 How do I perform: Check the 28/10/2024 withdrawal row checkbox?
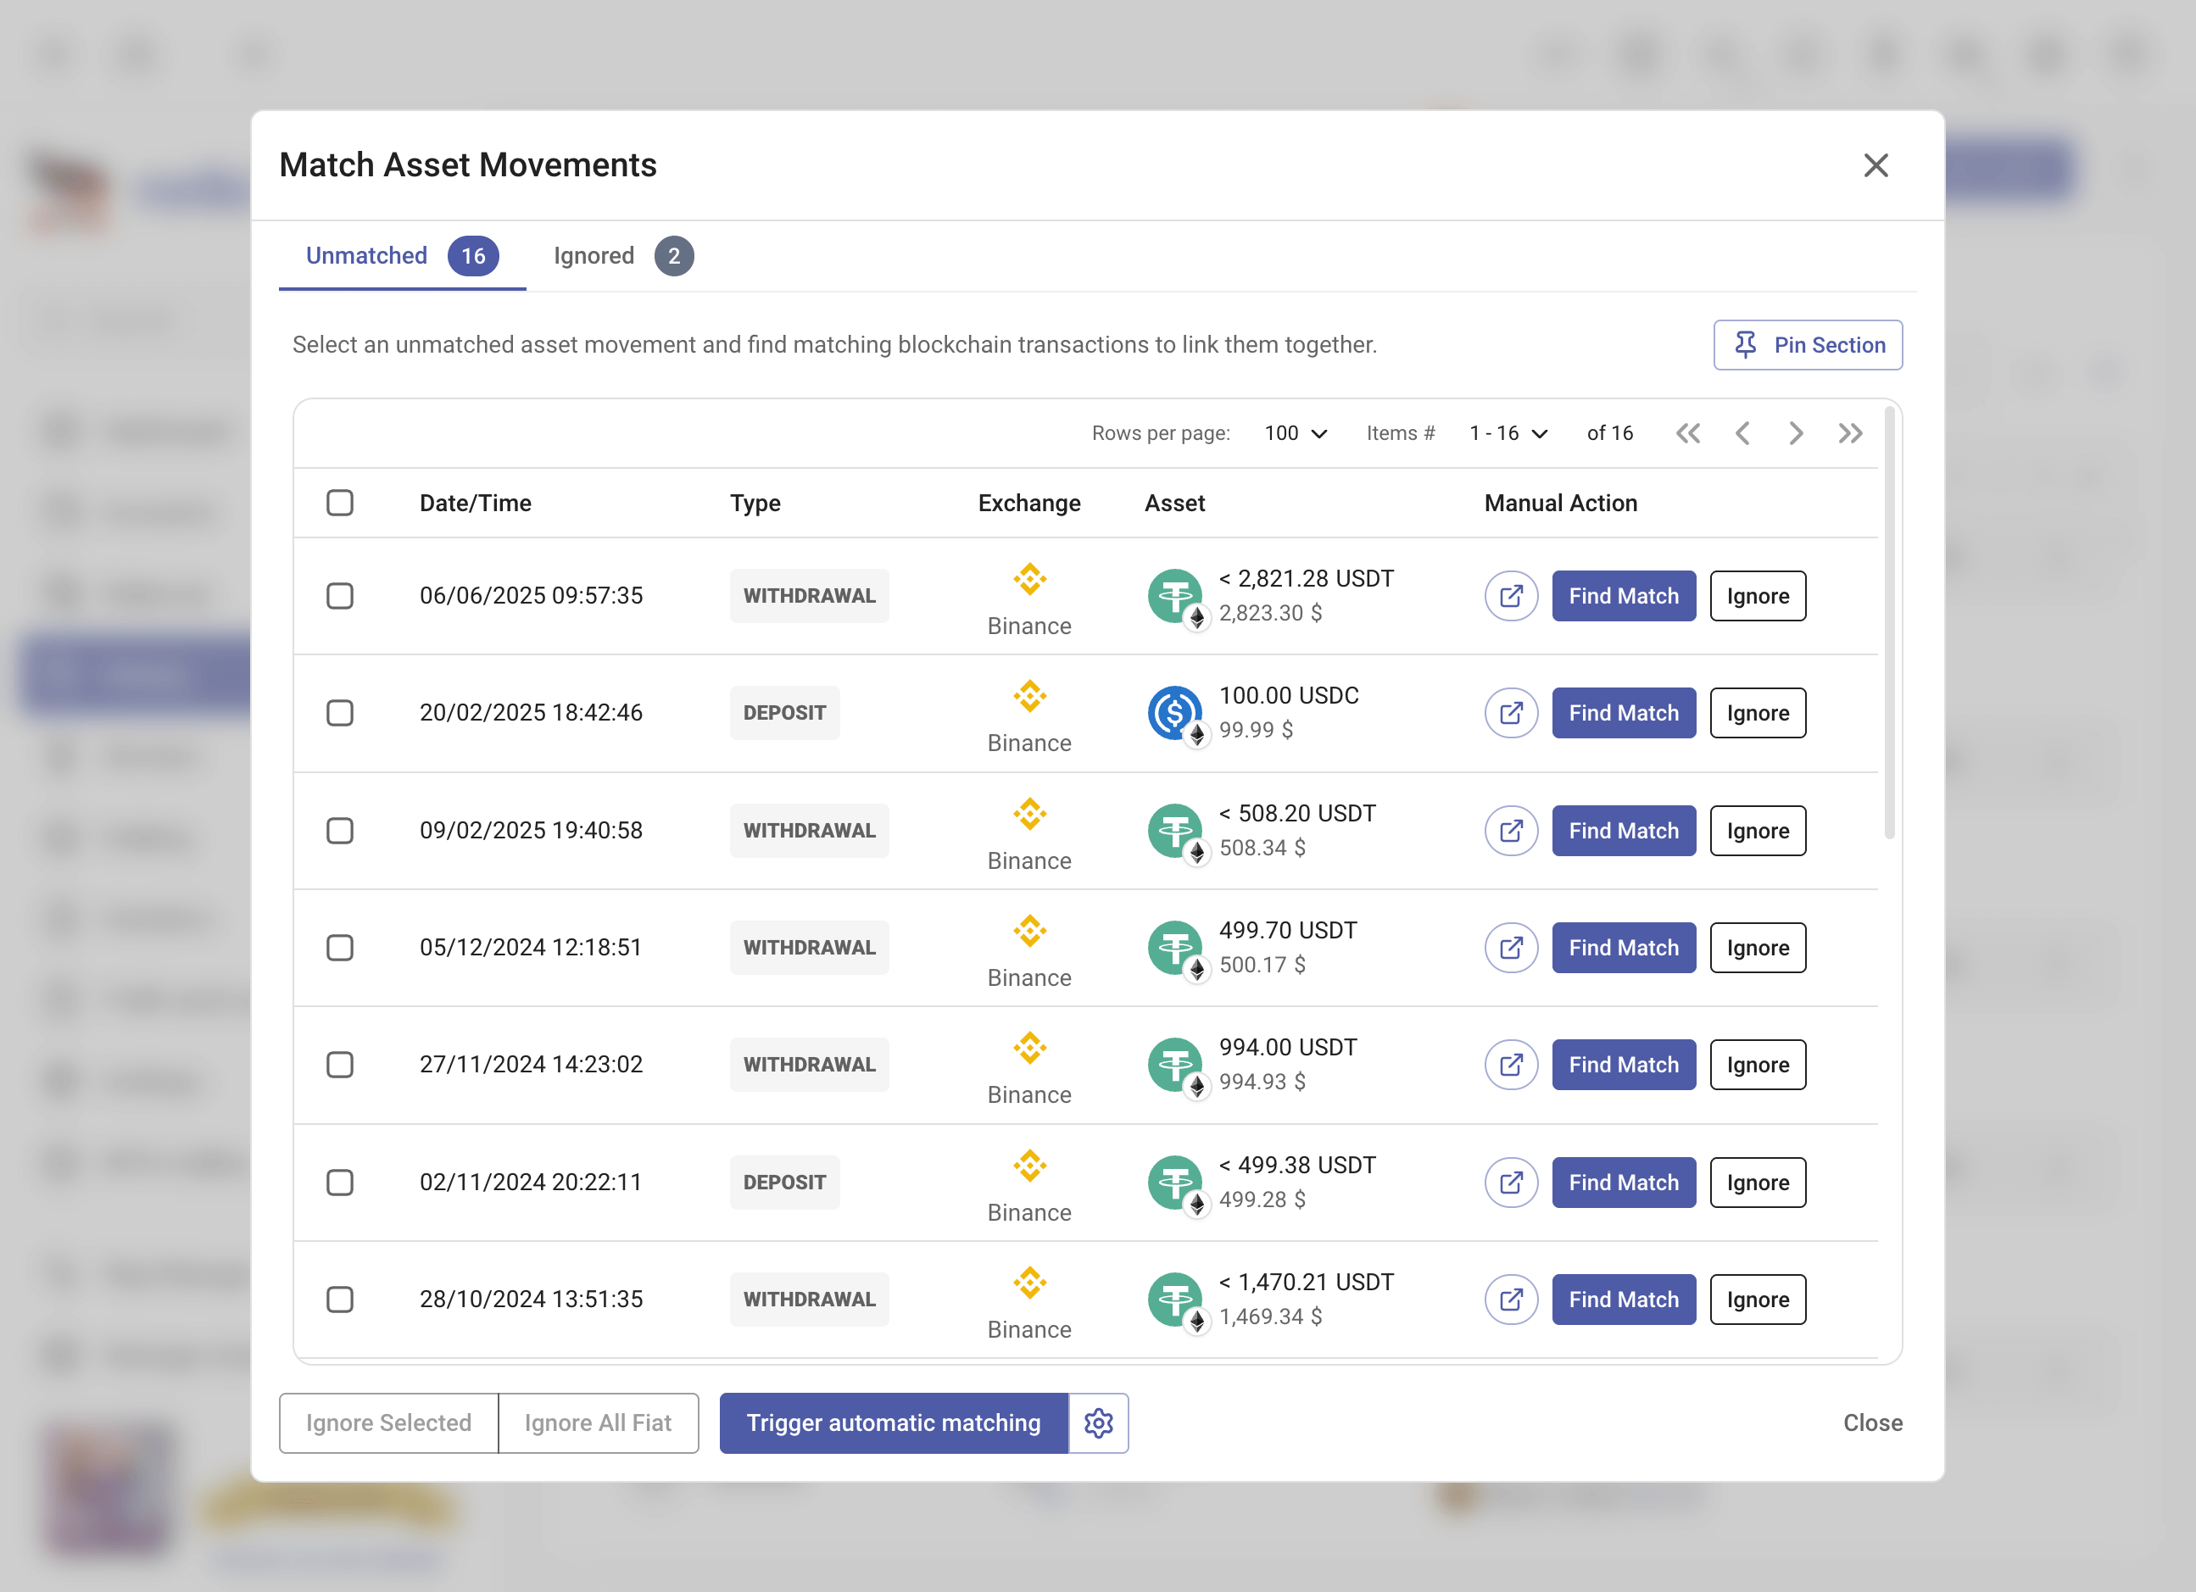click(x=340, y=1300)
